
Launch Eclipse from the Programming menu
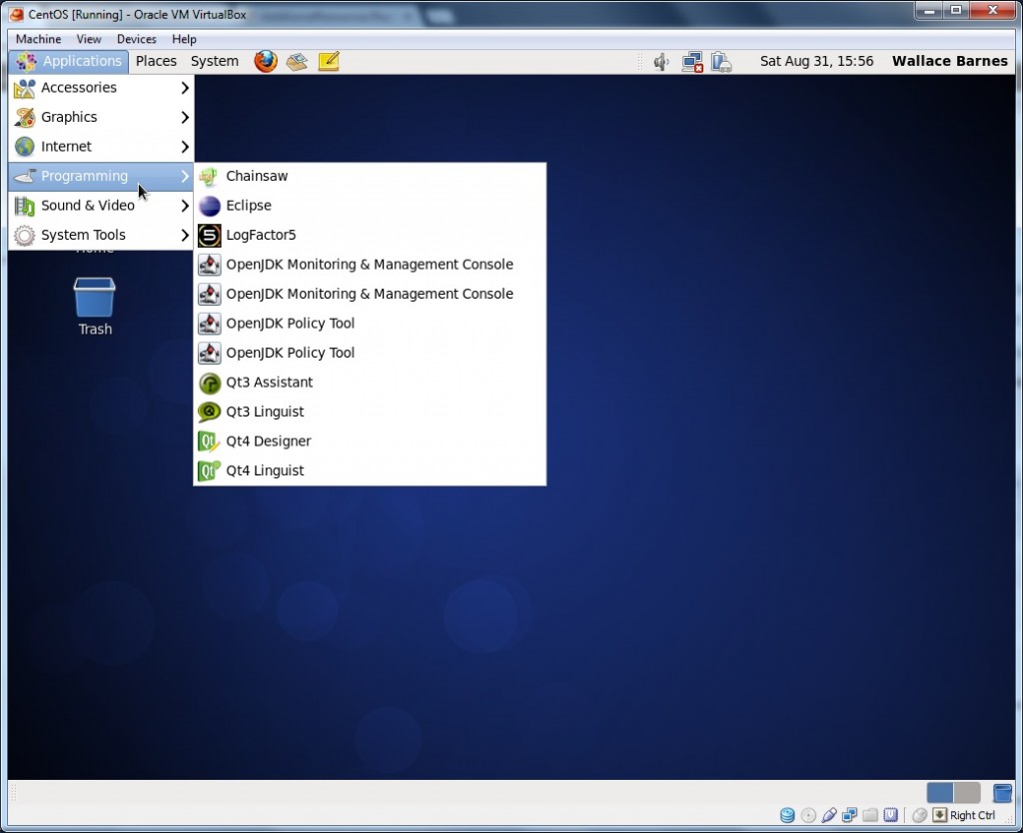pos(249,205)
